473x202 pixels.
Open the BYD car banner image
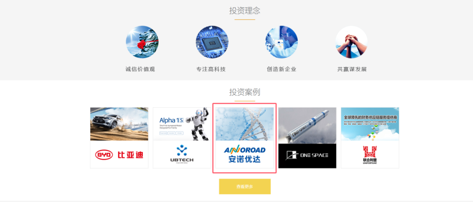point(119,124)
